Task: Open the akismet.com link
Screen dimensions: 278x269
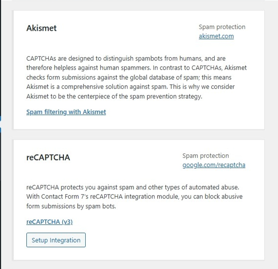Action: pos(216,36)
